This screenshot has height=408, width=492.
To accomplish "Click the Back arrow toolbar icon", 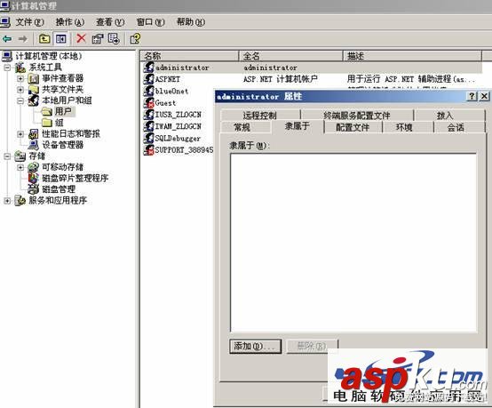I will pyautogui.click(x=7, y=39).
